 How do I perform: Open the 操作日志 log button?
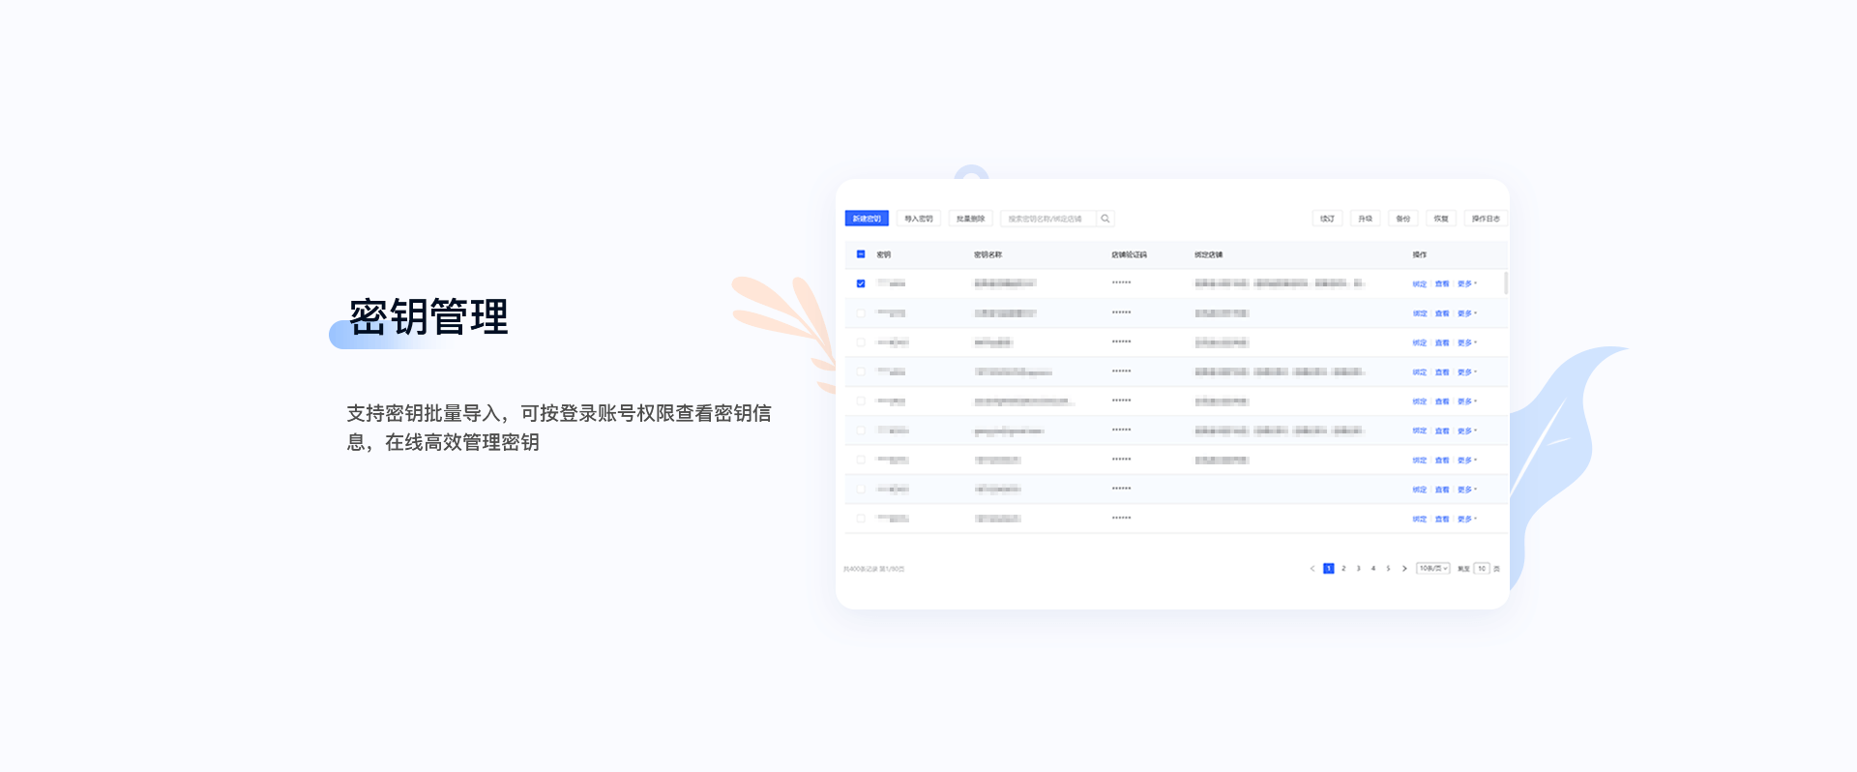pos(1486,219)
